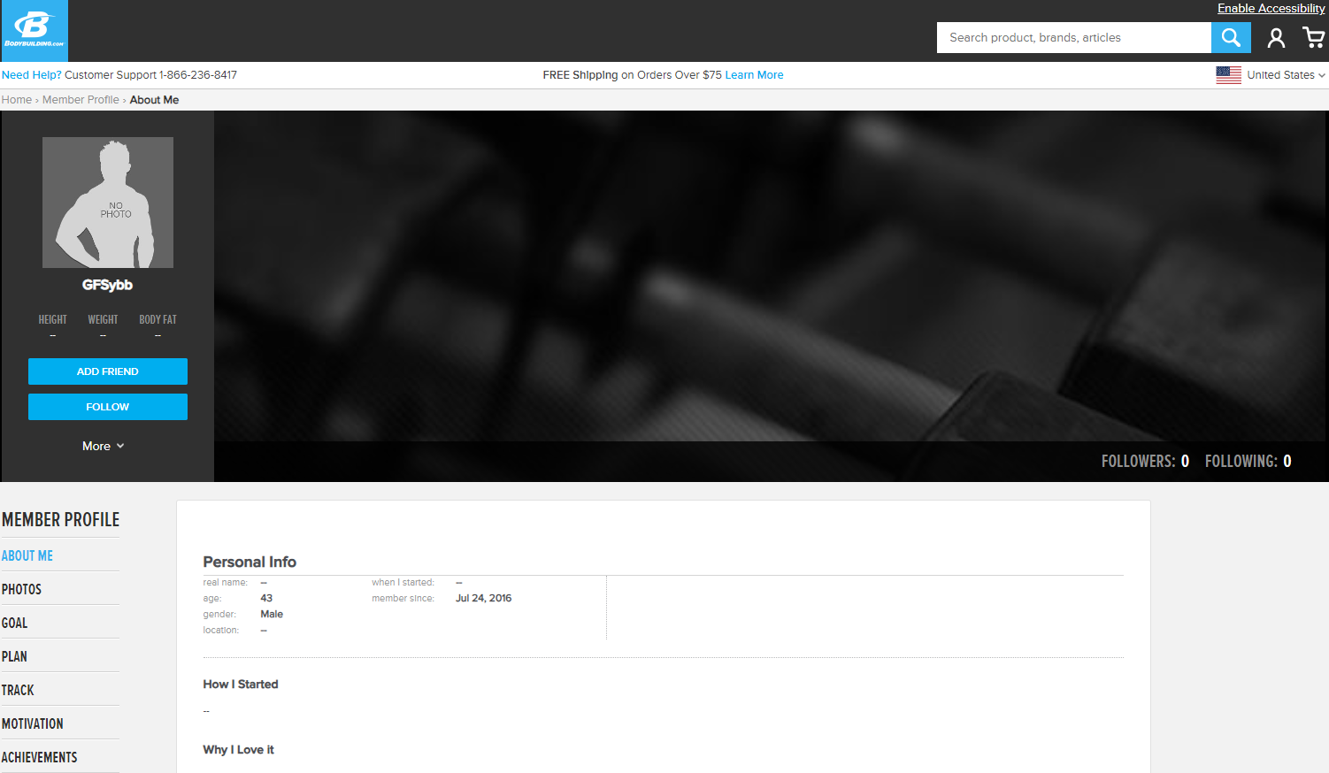Click the search magnifier button

[1231, 37]
